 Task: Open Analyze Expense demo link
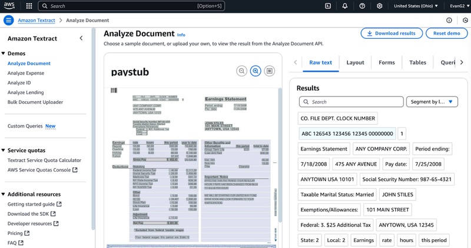[x=26, y=73]
